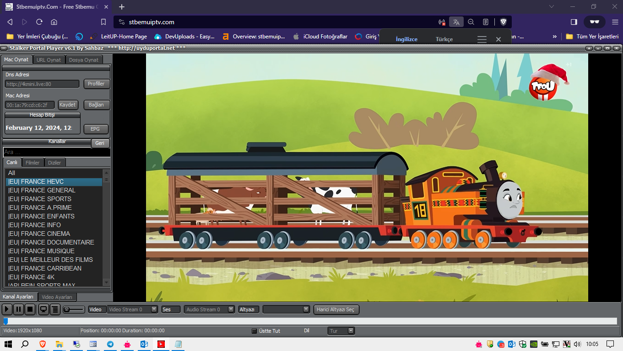Open the EPG guide button
Screen dimensions: 623x351
coord(95,129)
